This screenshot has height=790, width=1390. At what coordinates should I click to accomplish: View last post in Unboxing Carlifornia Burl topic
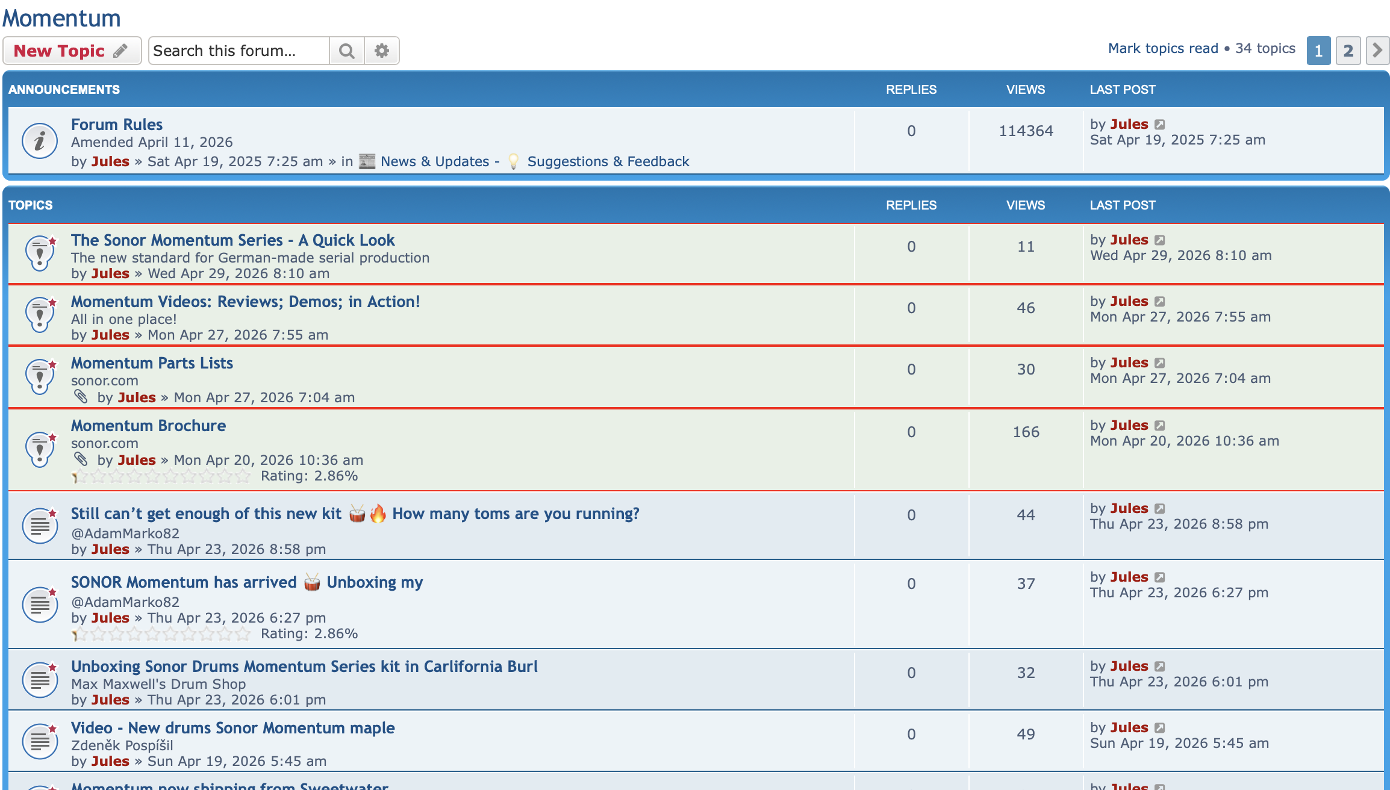1160,667
